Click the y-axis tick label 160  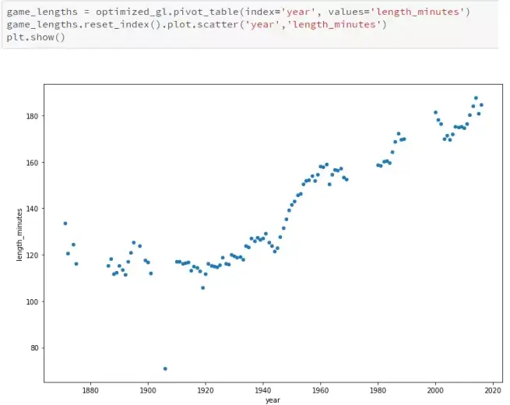point(32,162)
